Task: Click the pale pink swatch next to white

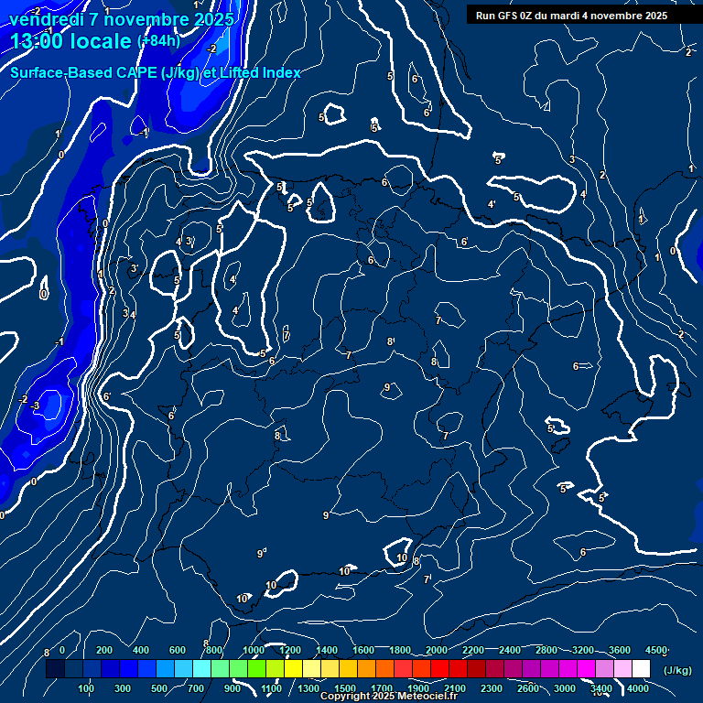Action: pos(622,668)
